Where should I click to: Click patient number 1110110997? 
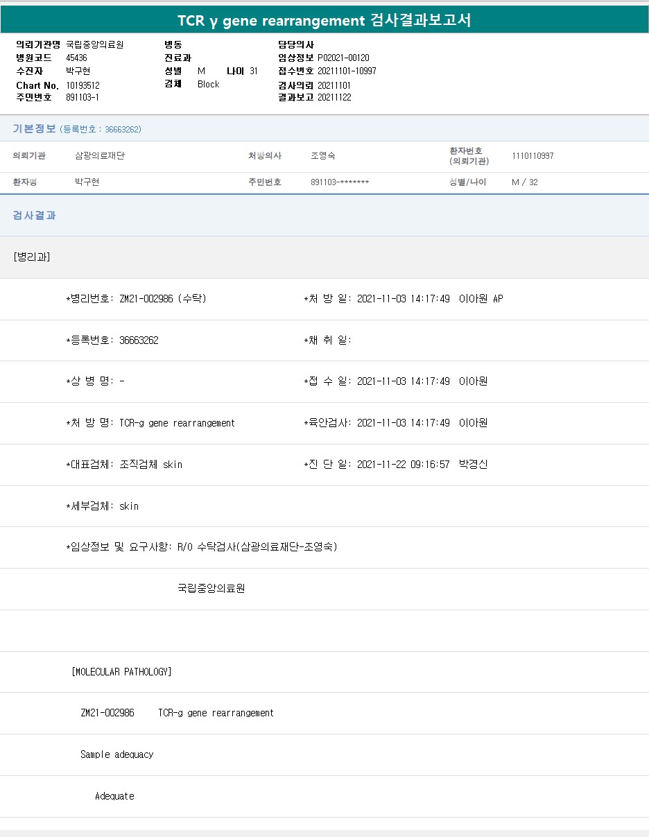pos(533,156)
